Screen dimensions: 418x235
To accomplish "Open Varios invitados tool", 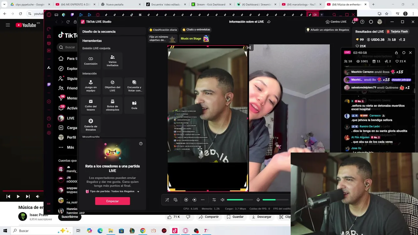I will click(112, 61).
